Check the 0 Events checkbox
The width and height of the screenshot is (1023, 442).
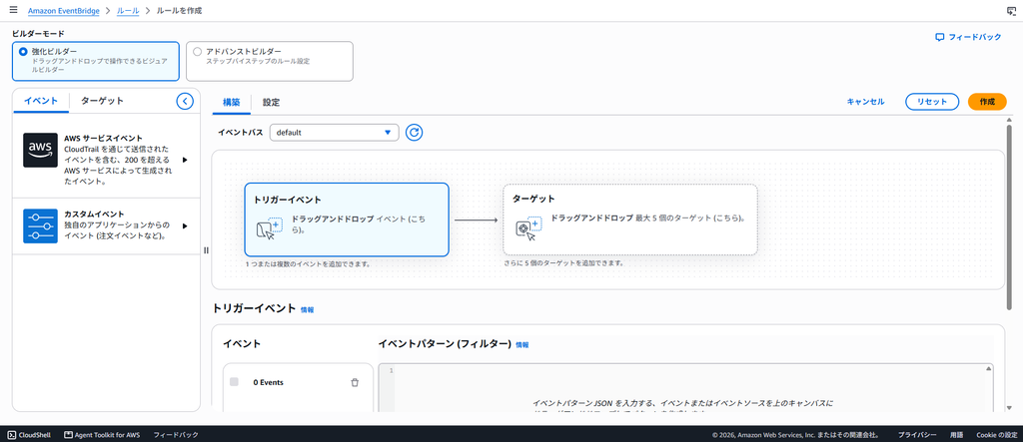234,382
